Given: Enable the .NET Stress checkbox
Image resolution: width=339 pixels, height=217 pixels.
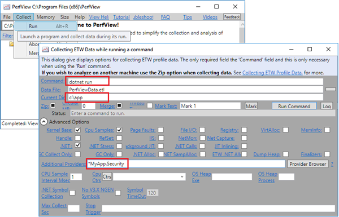Looking at the screenshot, I should [x=119, y=146].
